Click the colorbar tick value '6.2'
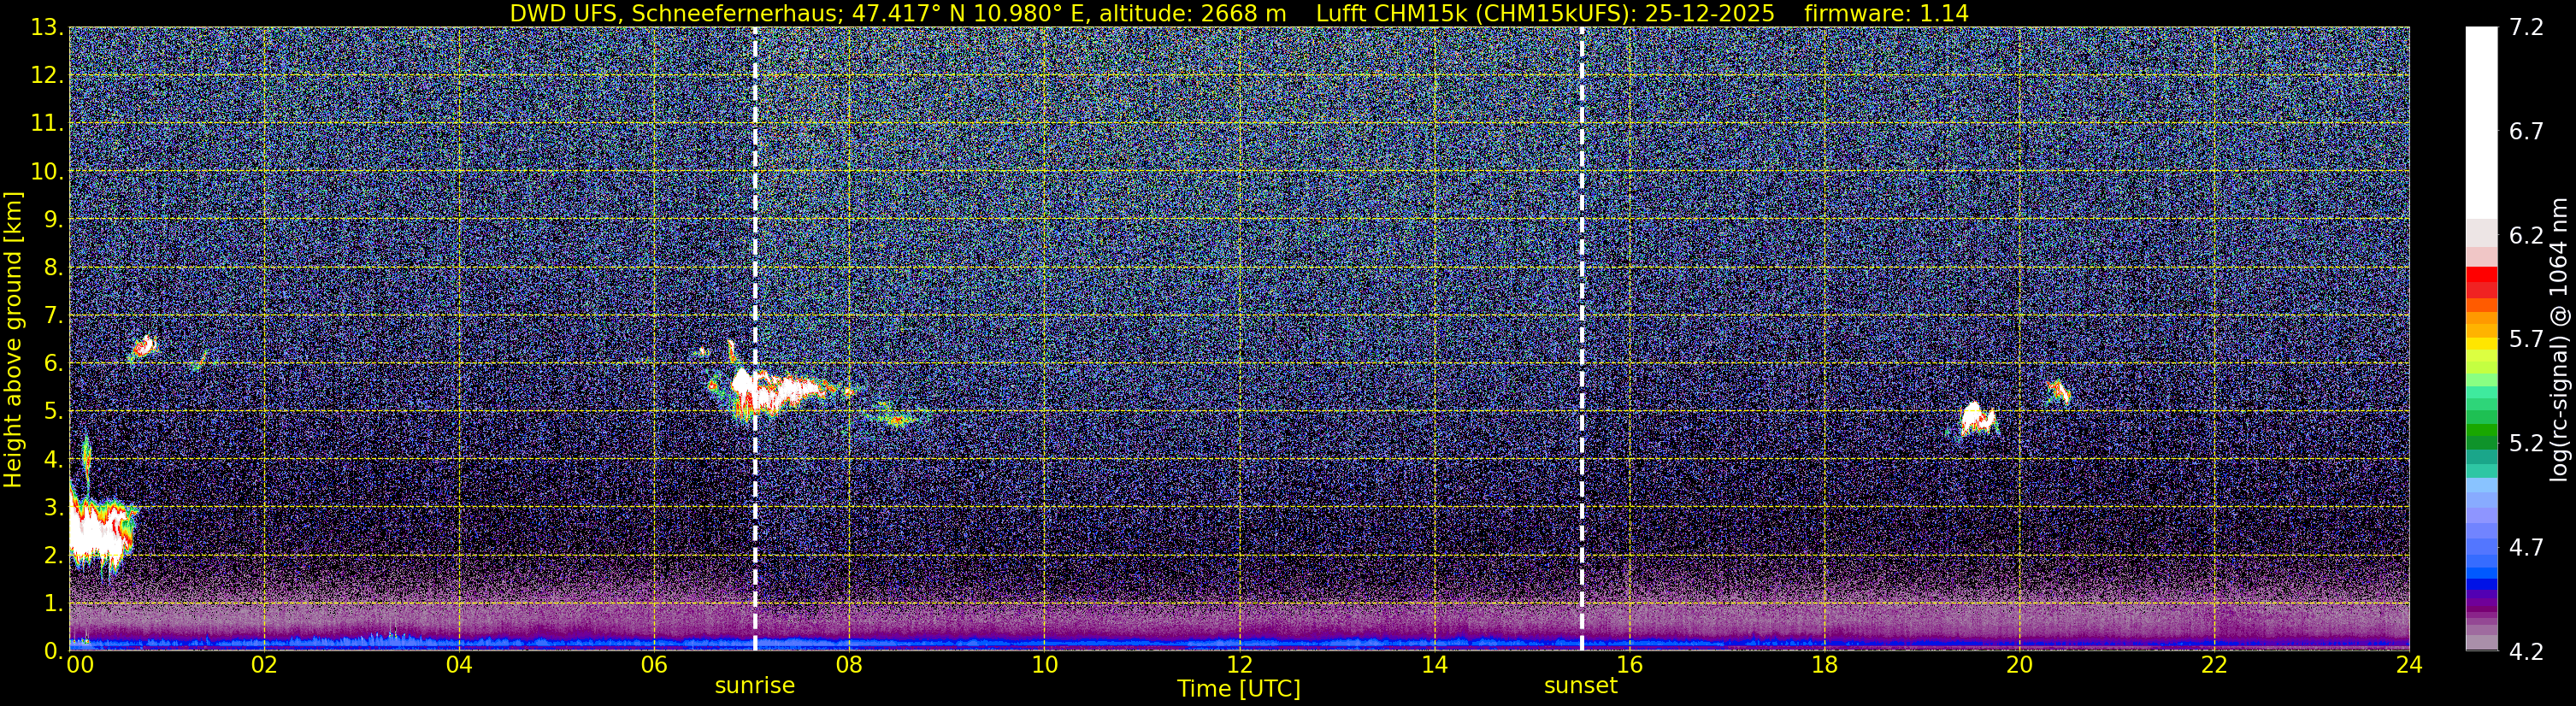Screen dimensions: 2576x706 pos(2526,236)
